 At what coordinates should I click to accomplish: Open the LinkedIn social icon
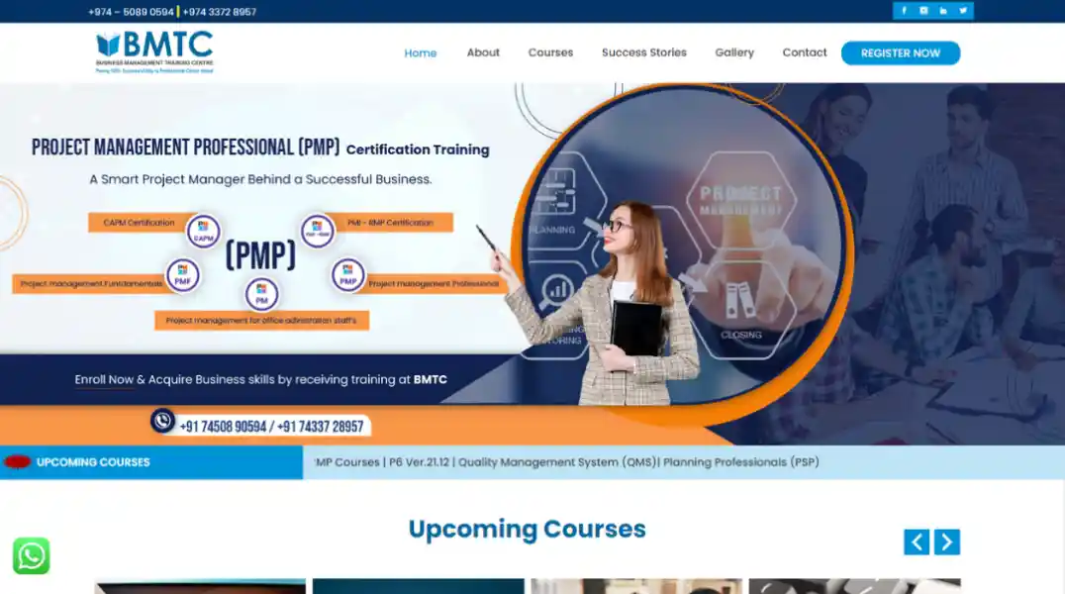tap(942, 10)
